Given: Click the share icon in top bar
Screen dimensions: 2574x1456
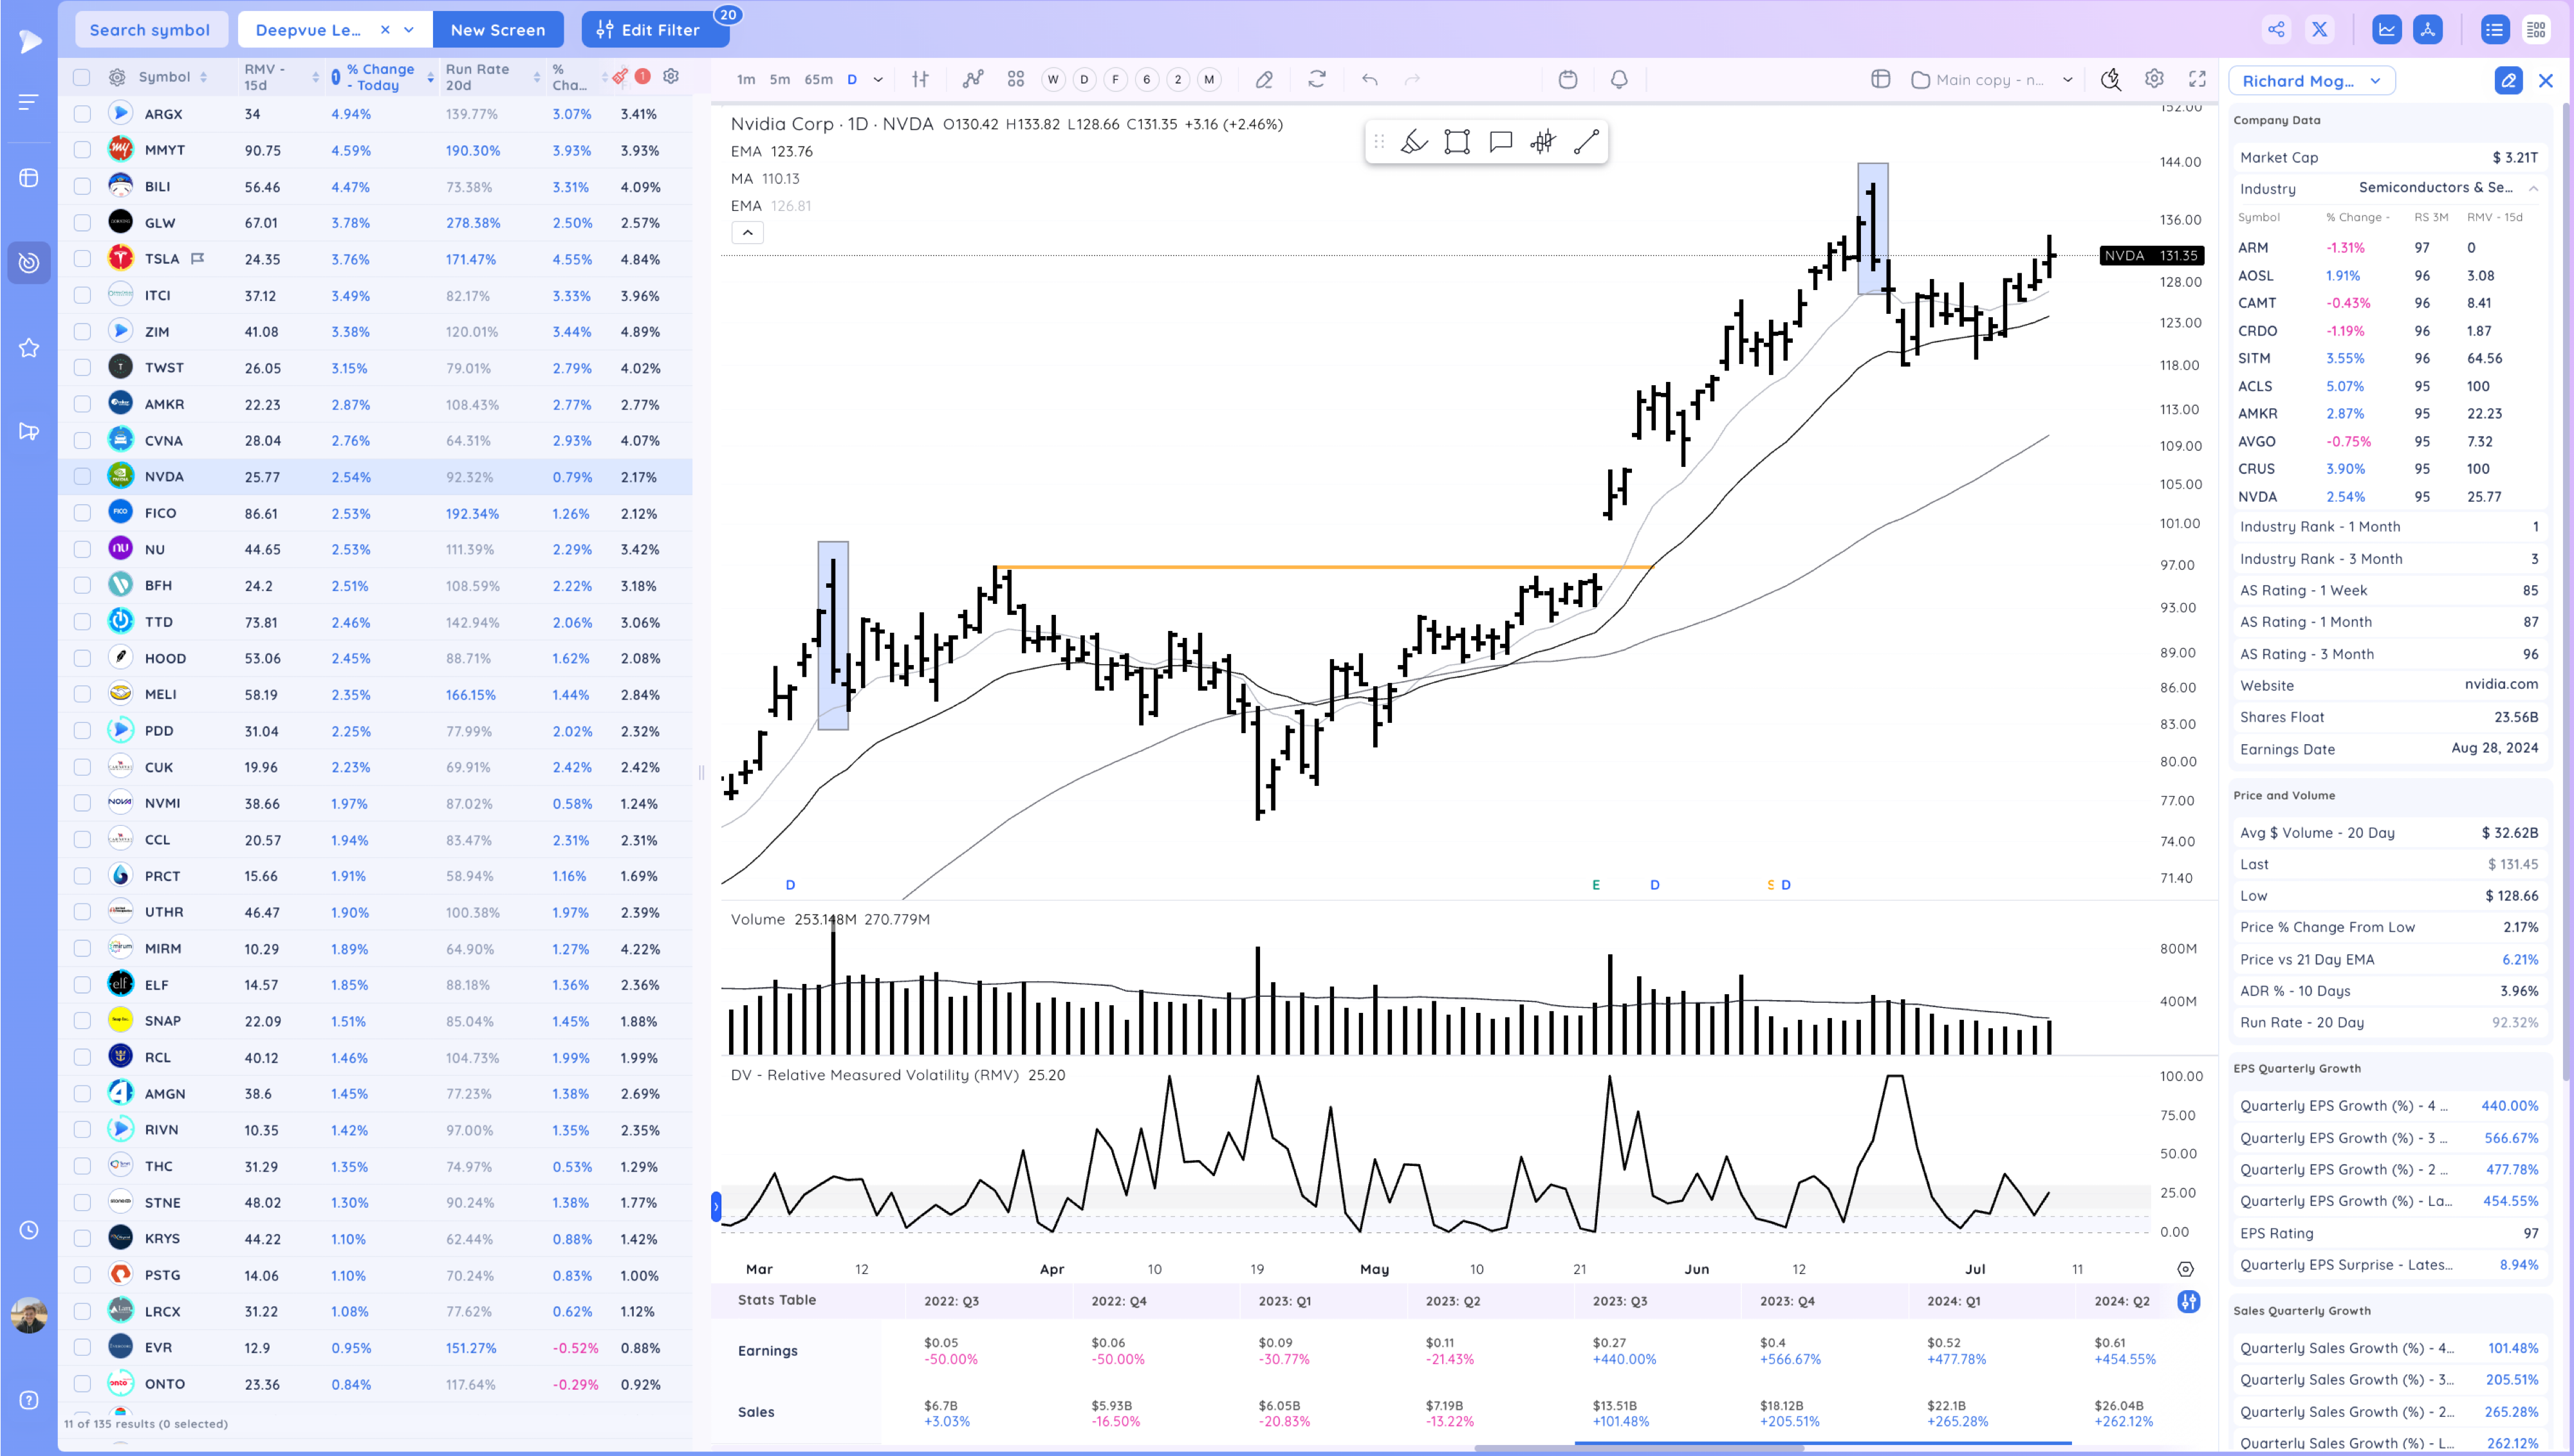Looking at the screenshot, I should click(2276, 29).
